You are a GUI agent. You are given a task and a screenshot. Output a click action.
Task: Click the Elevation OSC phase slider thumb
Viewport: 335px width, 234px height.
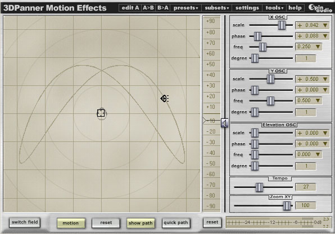[x=255, y=144]
